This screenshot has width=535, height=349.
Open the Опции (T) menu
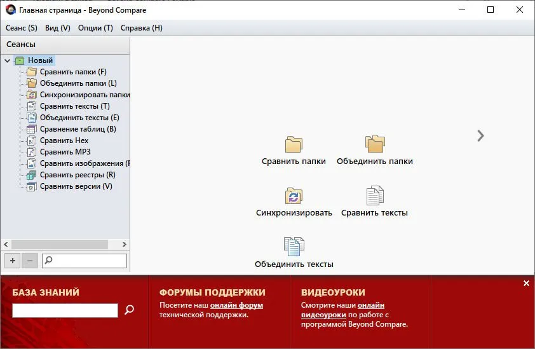click(x=95, y=28)
